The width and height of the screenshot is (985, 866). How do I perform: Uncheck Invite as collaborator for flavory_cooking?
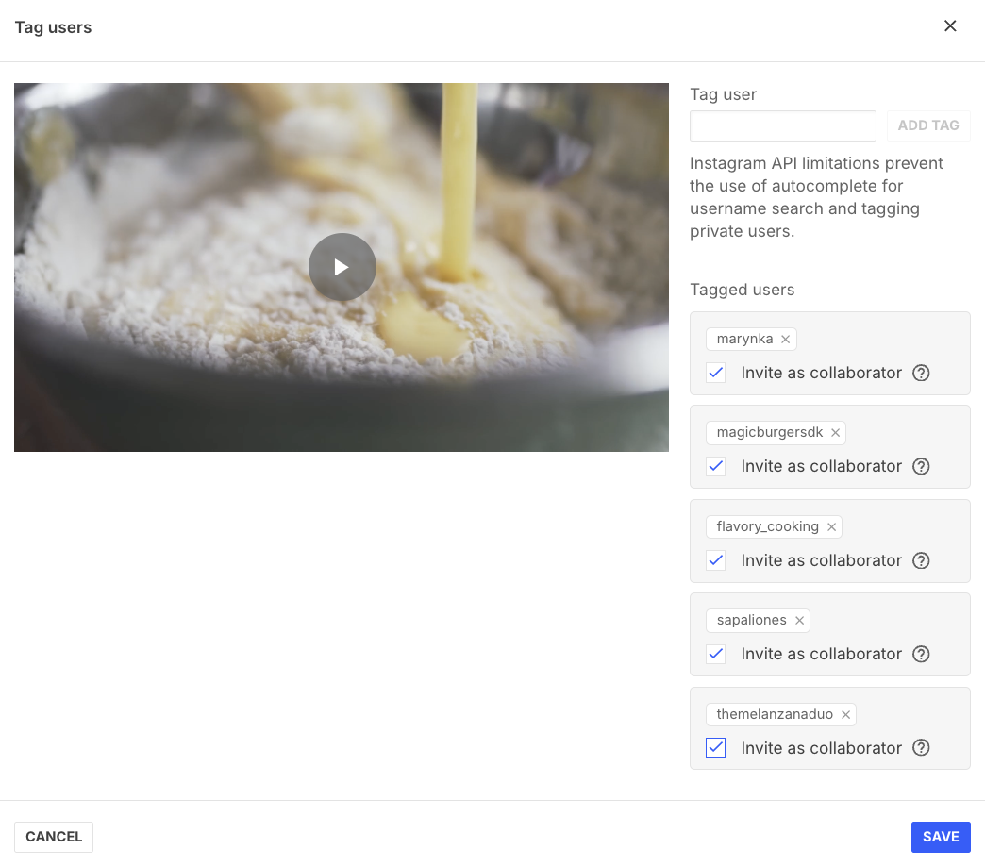pos(715,560)
